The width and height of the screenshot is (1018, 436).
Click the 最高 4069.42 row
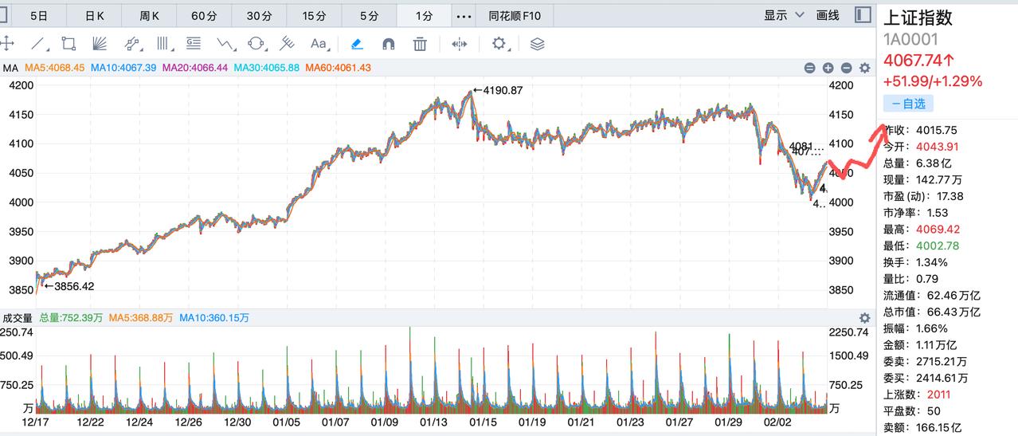[921, 230]
